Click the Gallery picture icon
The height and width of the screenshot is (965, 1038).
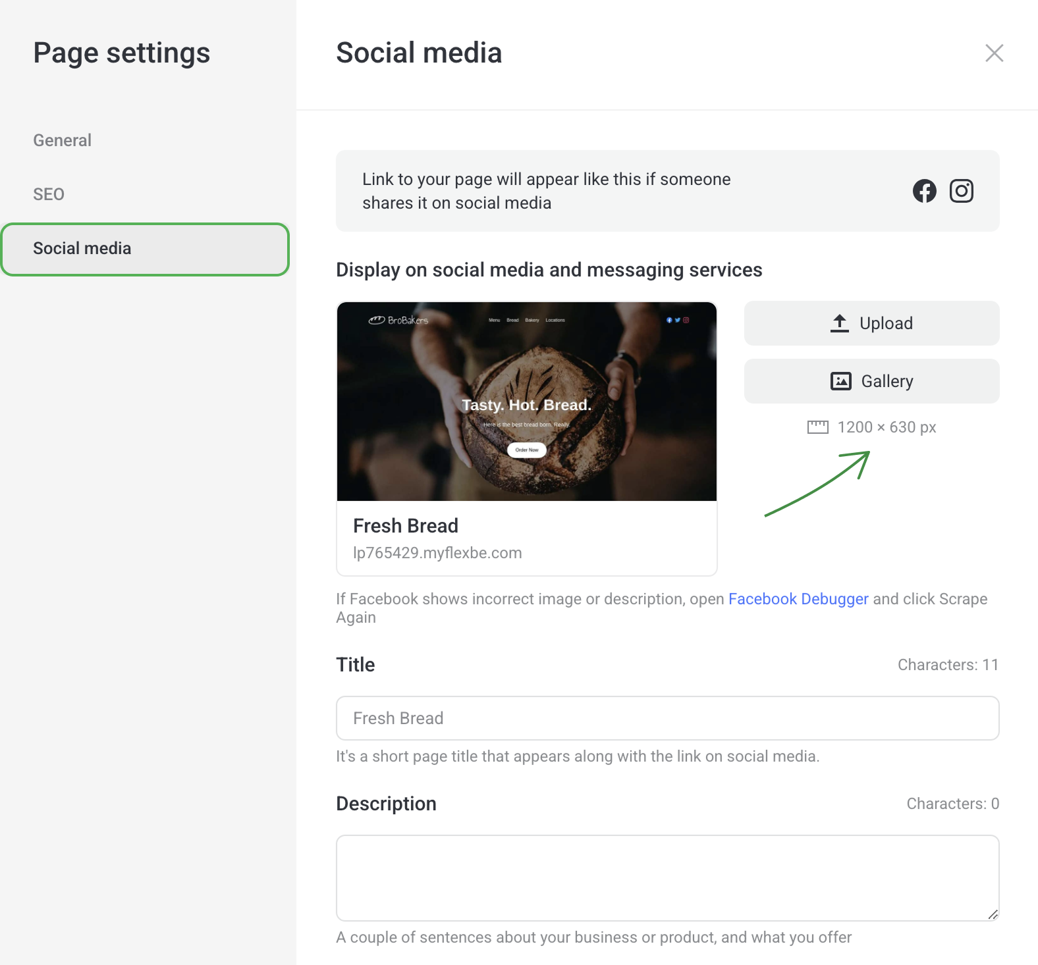[x=840, y=381]
